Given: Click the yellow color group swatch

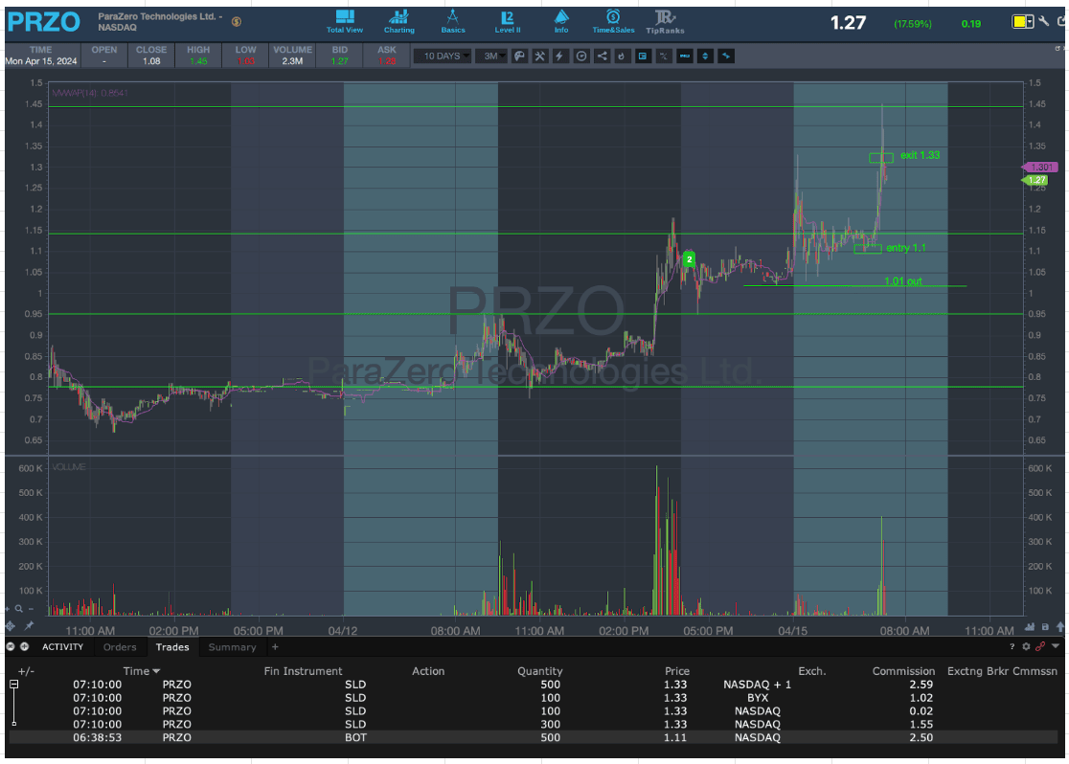Looking at the screenshot, I should pos(1020,22).
